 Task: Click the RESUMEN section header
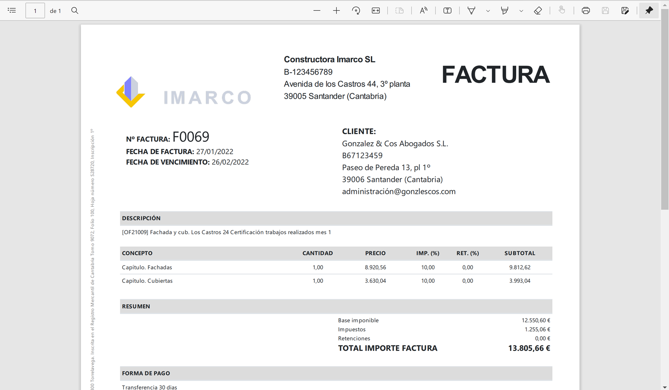[136, 306]
